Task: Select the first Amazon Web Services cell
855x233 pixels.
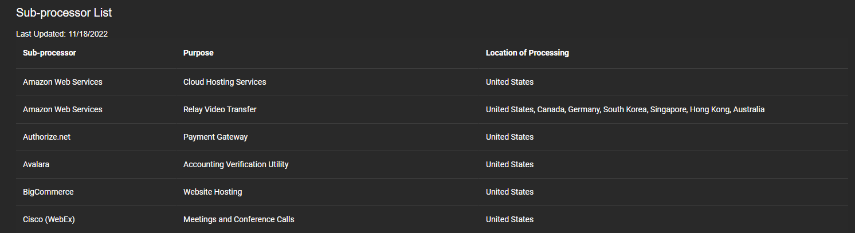Action: (62, 82)
